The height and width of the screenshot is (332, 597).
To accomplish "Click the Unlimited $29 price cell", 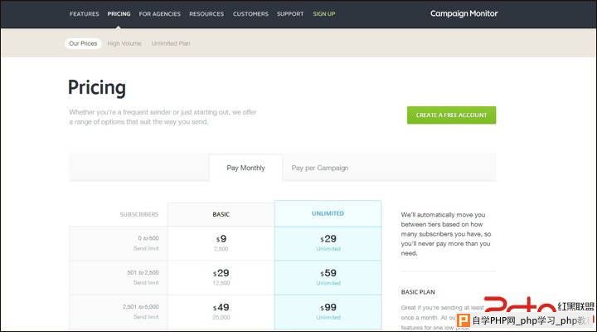I will click(x=328, y=243).
